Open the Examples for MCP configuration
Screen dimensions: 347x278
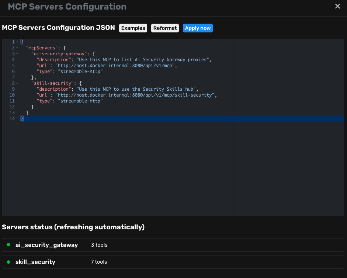pos(133,28)
